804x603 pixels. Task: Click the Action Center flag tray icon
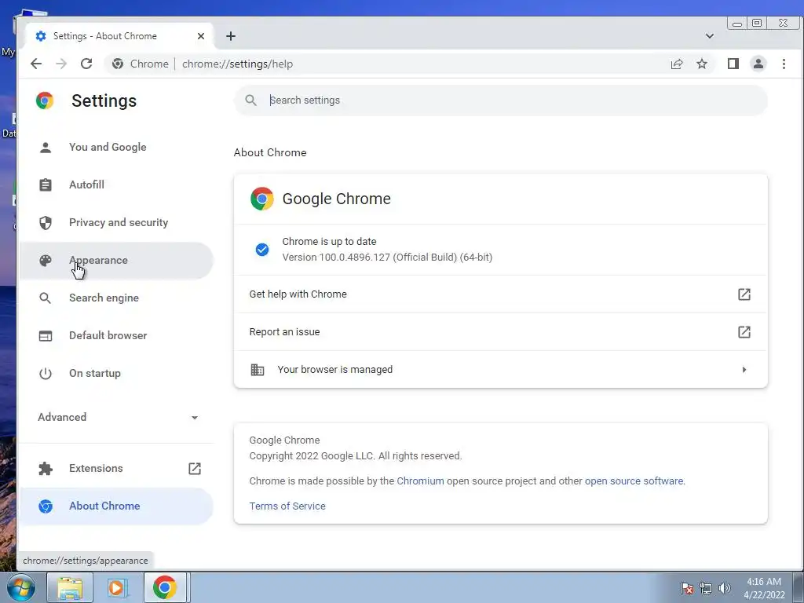pos(687,588)
